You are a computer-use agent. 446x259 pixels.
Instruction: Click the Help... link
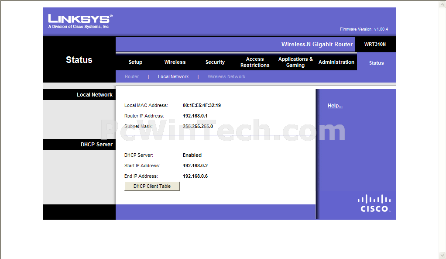point(335,106)
